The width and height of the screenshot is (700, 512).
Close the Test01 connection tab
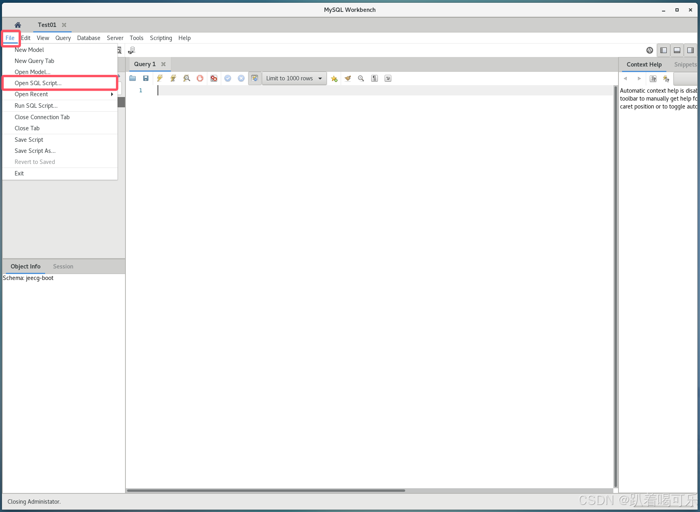(x=64, y=25)
